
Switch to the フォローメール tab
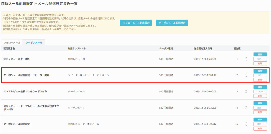pyautogui.click(x=12, y=43)
